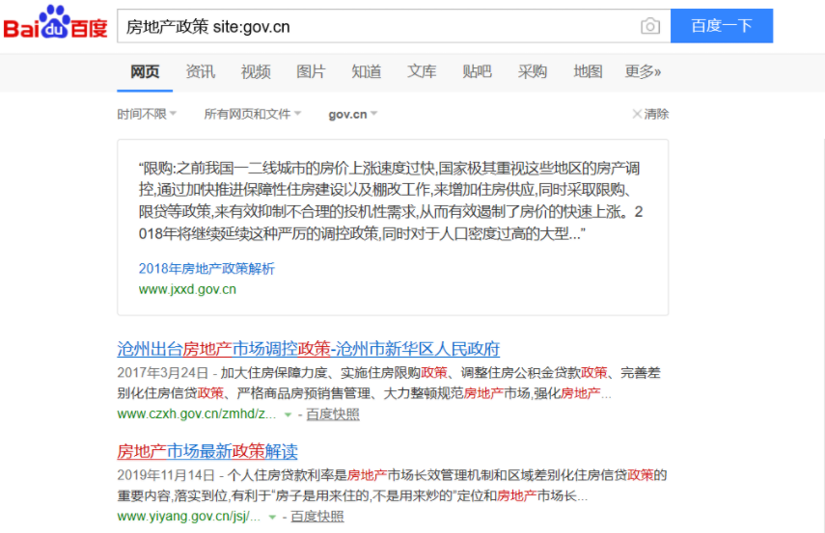Click the search input field
Screen dimensions: 825x533
(x=376, y=26)
